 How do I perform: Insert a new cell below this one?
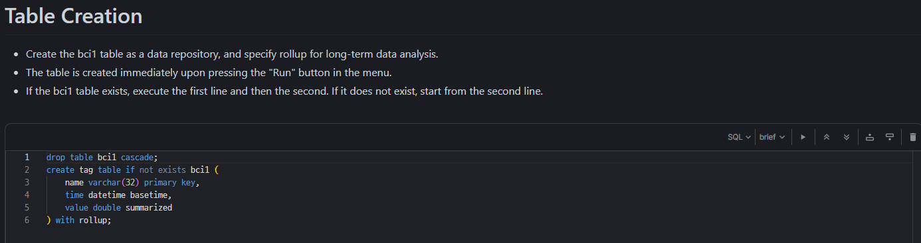[889, 137]
